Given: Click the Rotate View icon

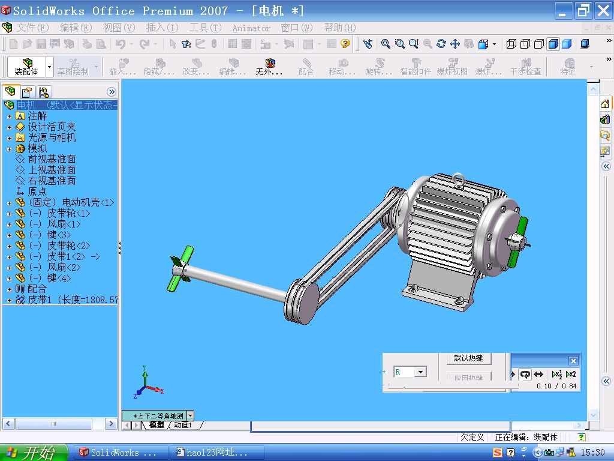Looking at the screenshot, I should pos(441,44).
